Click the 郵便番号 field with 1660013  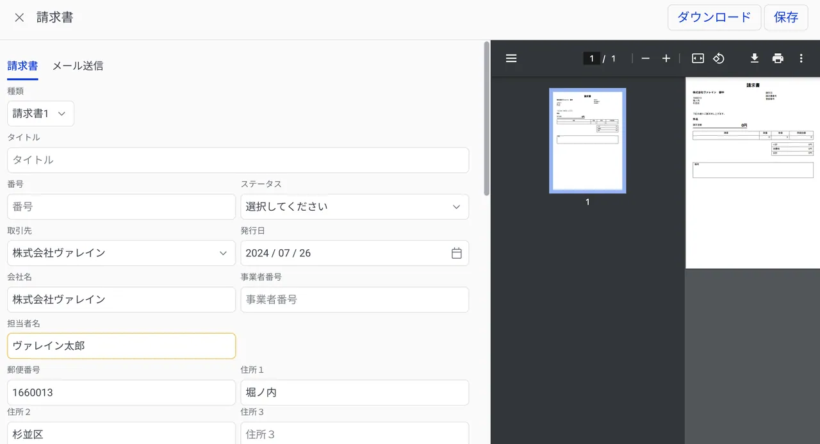pyautogui.click(x=121, y=393)
